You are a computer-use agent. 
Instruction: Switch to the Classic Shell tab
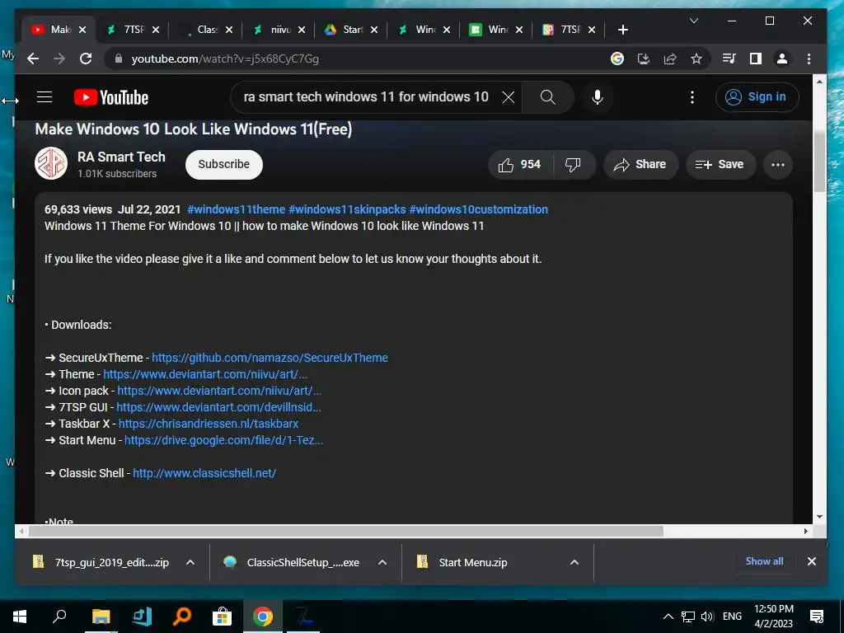(207, 30)
